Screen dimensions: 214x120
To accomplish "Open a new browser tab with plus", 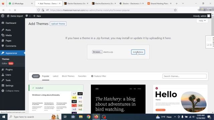I will pyautogui.click(x=177, y=4).
